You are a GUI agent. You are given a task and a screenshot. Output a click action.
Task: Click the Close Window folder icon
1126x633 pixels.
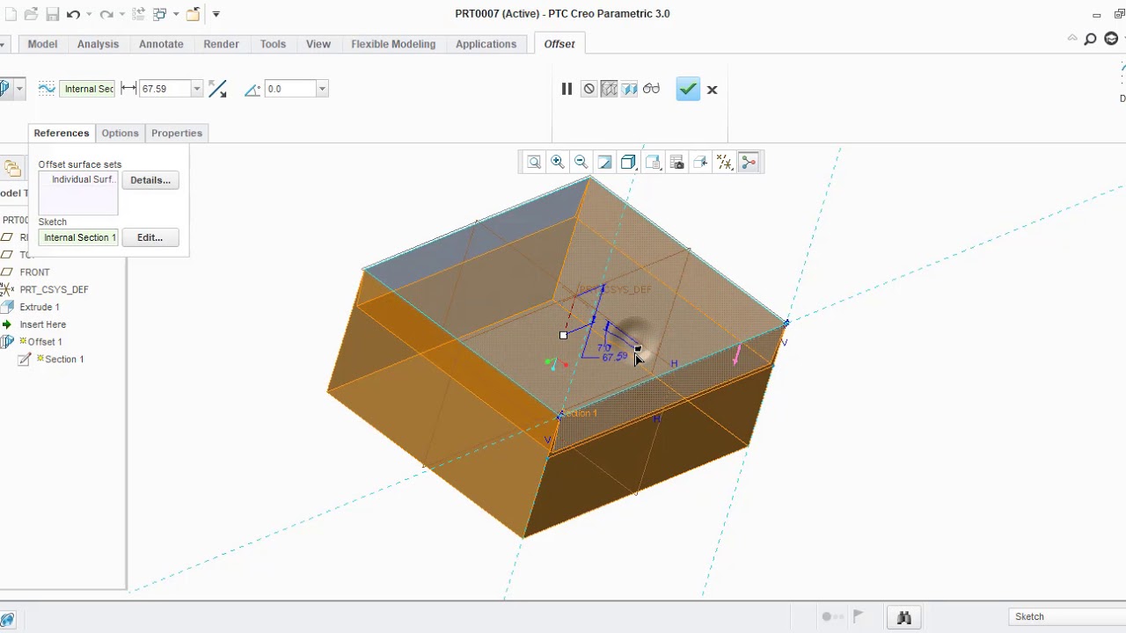pyautogui.click(x=193, y=14)
